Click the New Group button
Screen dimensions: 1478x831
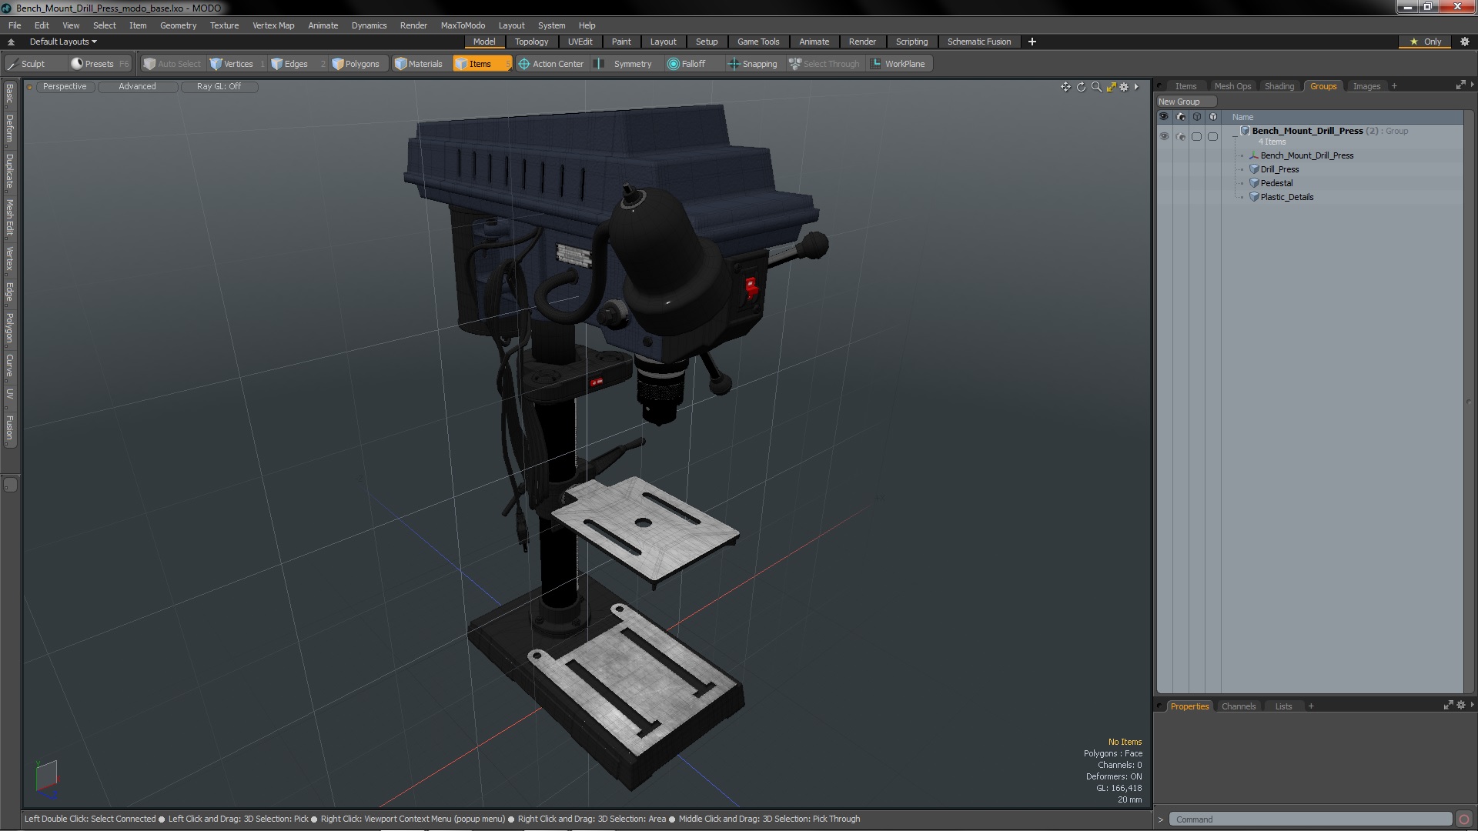(1185, 102)
